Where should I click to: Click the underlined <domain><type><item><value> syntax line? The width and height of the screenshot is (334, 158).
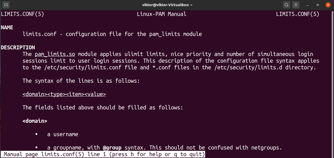pos(64,94)
